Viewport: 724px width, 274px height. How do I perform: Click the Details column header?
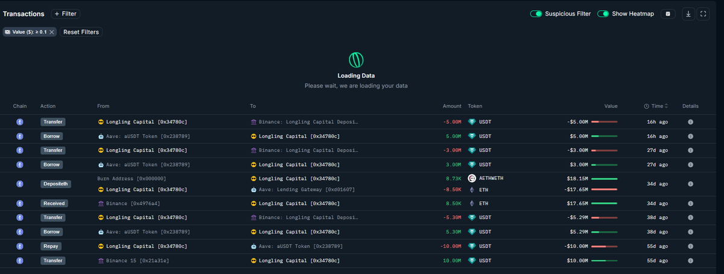[690, 106]
